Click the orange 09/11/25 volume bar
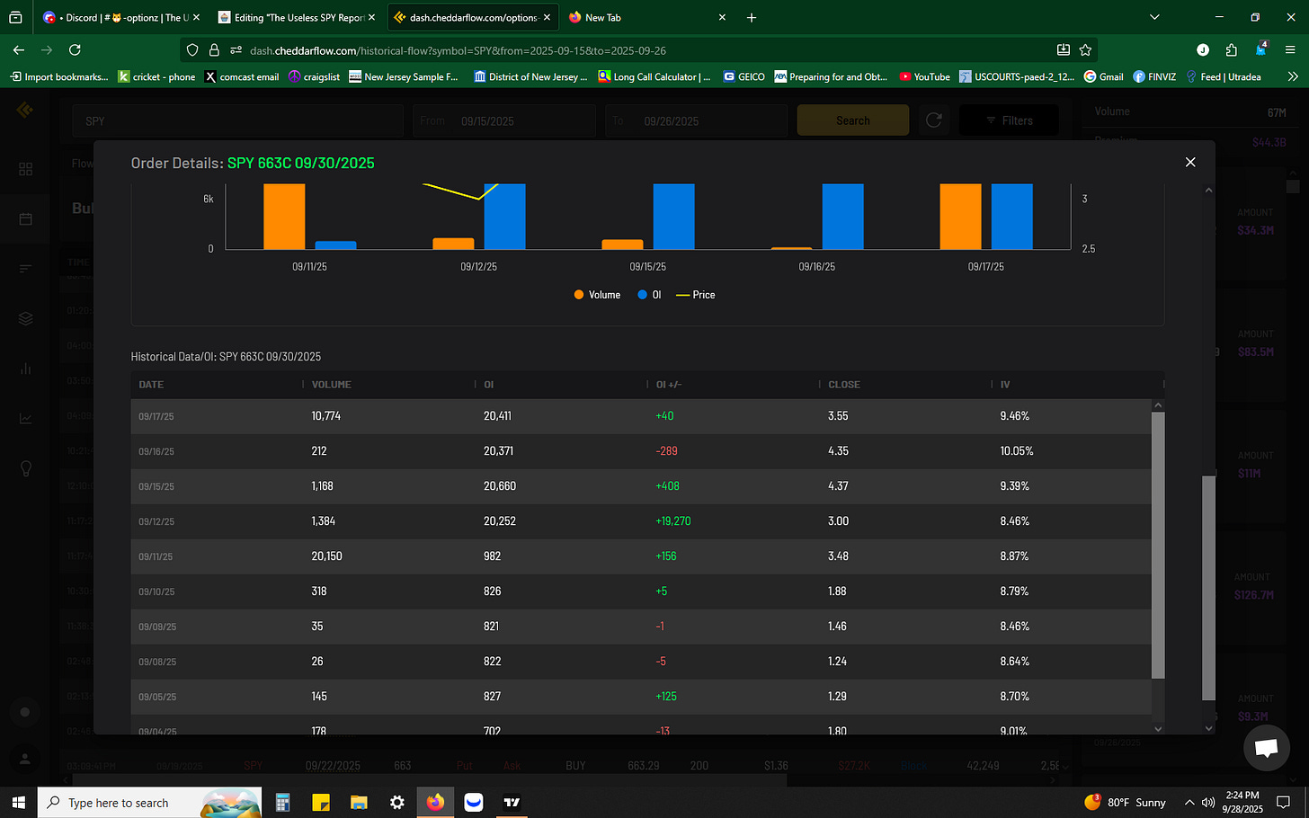Image resolution: width=1309 pixels, height=818 pixels. [284, 217]
